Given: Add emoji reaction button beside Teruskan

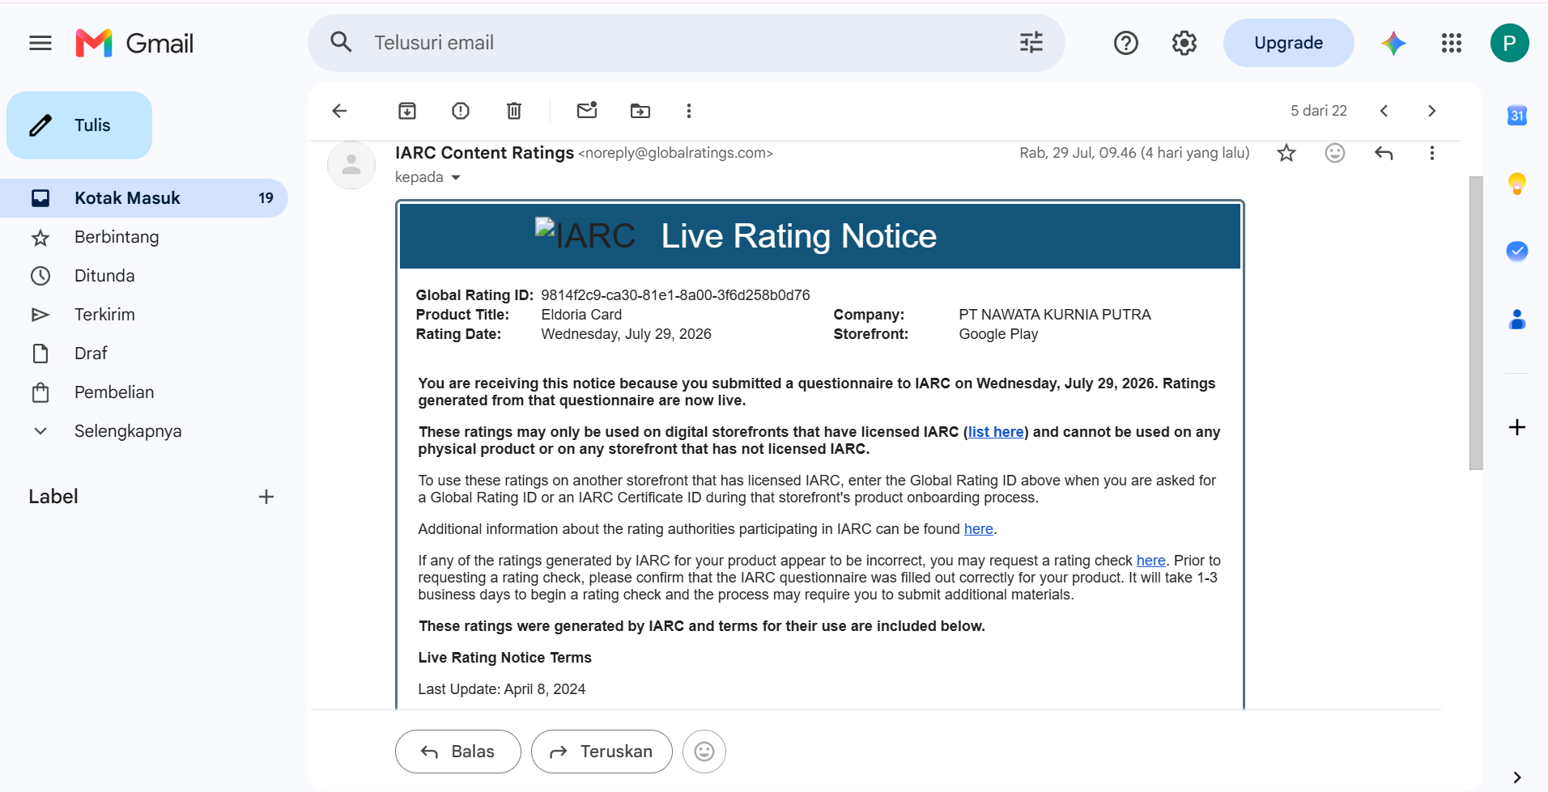Looking at the screenshot, I should point(704,752).
